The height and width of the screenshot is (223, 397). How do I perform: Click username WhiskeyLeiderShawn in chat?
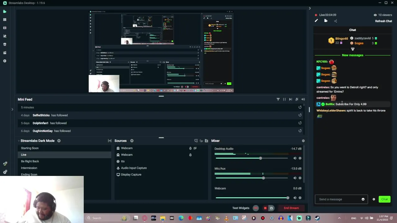[x=331, y=111]
